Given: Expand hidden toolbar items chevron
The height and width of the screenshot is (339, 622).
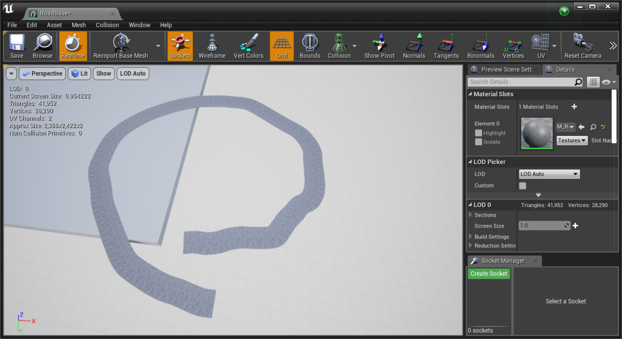Looking at the screenshot, I should pyautogui.click(x=613, y=46).
